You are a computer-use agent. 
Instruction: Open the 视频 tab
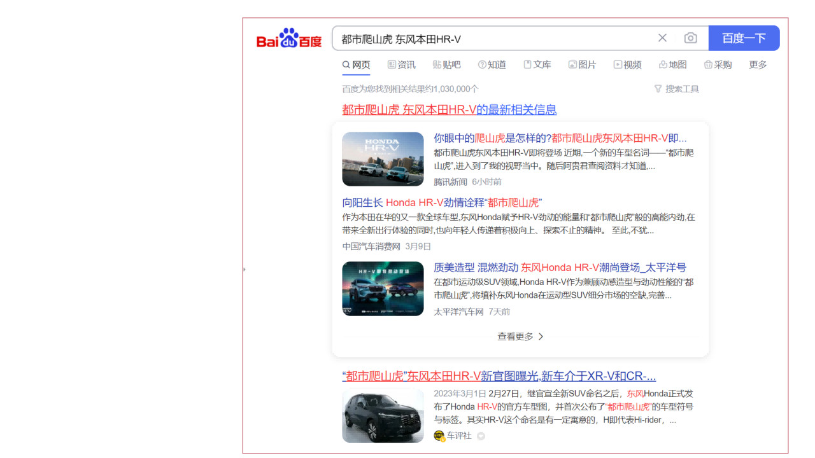pyautogui.click(x=627, y=65)
